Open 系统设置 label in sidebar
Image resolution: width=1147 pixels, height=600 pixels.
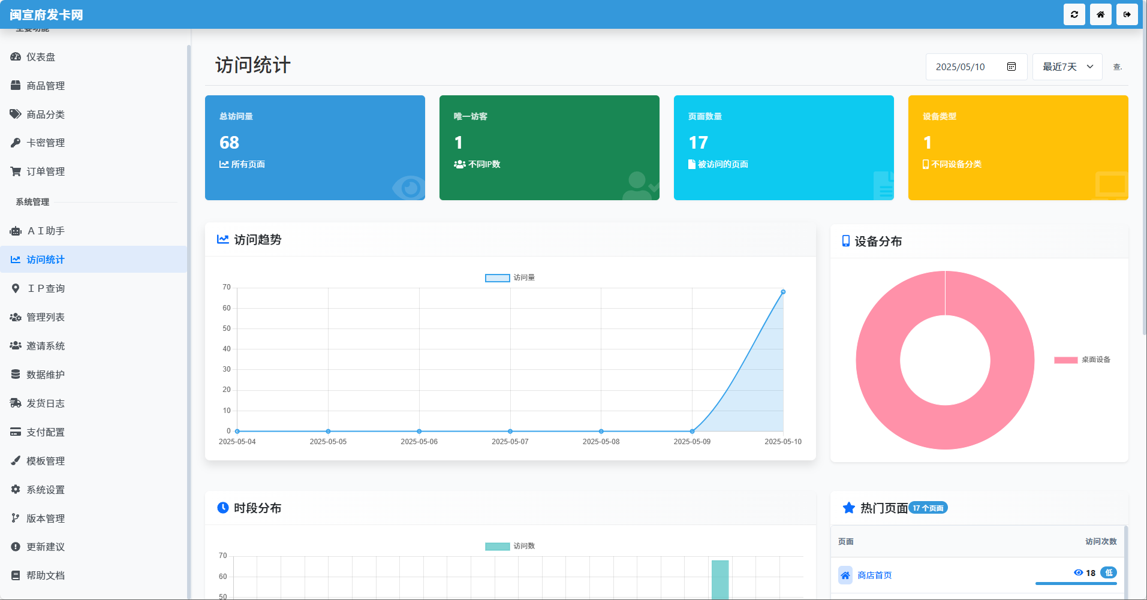46,490
